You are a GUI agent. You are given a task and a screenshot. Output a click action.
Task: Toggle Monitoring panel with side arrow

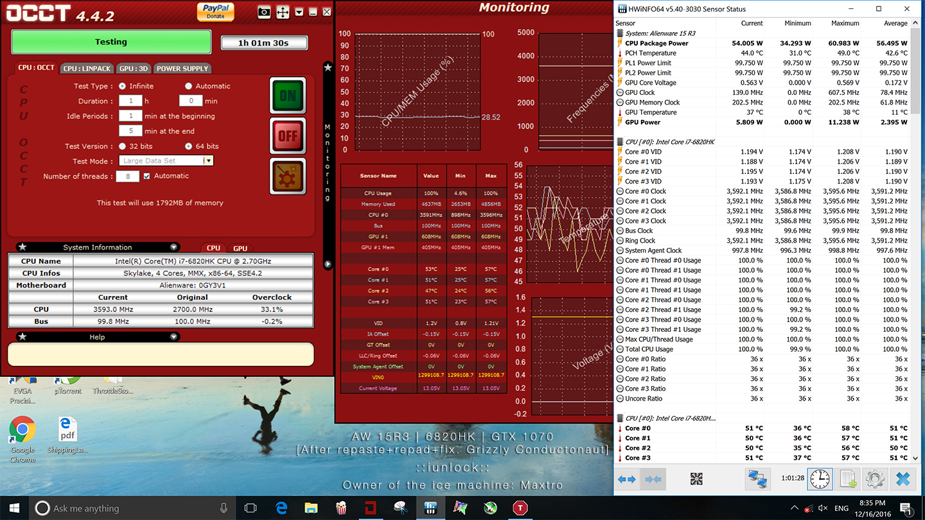pos(328,264)
